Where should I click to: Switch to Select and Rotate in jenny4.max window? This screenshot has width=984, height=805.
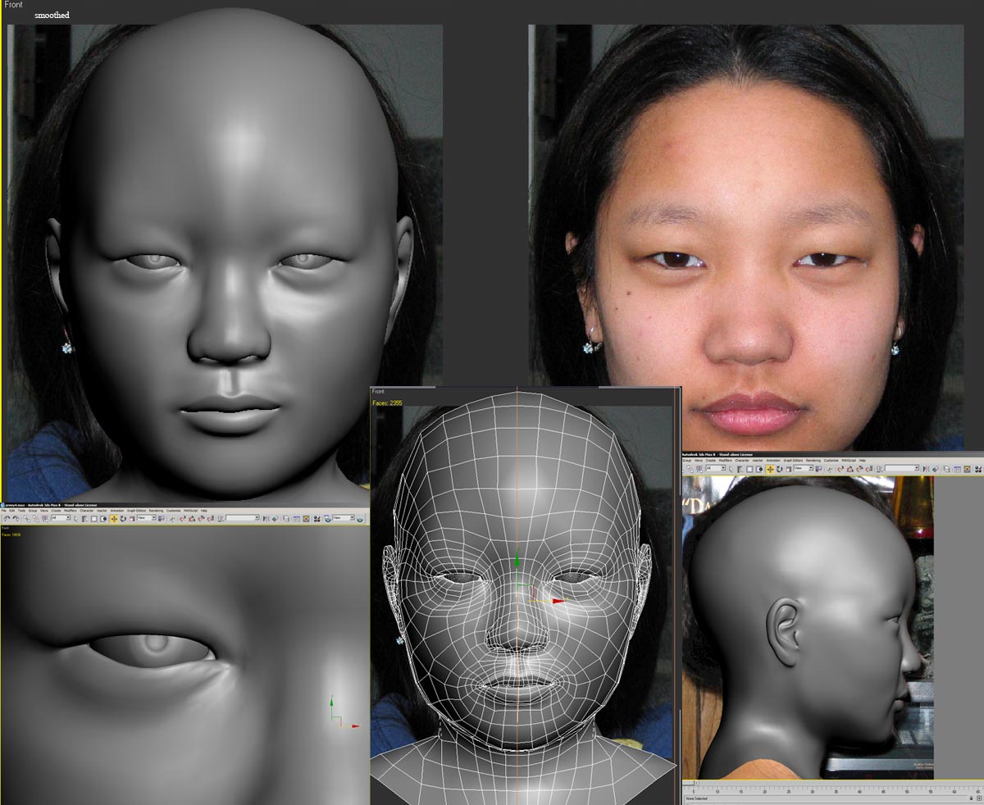click(123, 519)
